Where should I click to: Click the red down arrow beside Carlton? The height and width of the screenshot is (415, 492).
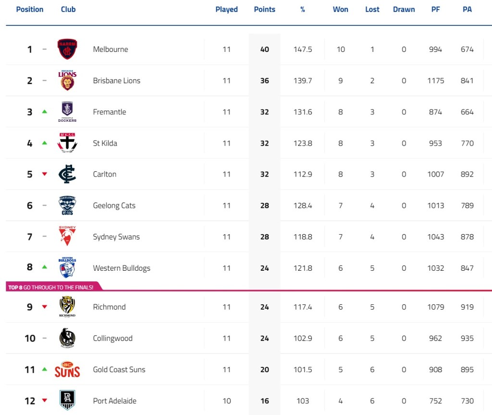45,174
